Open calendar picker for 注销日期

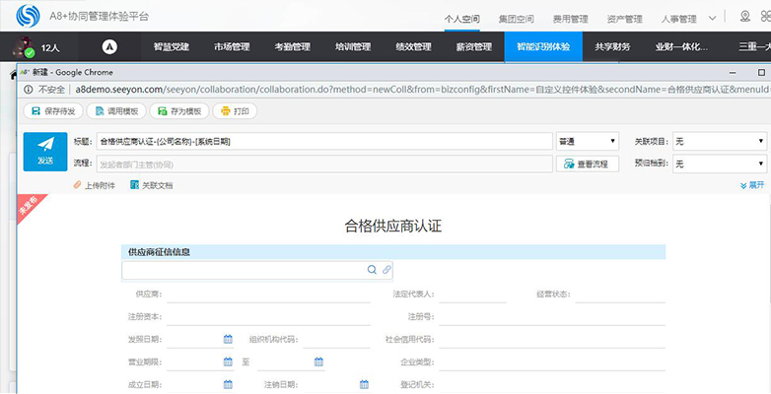[x=364, y=384]
